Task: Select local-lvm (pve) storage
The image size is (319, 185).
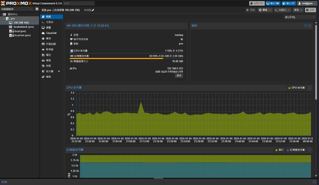Action: pos(22,35)
